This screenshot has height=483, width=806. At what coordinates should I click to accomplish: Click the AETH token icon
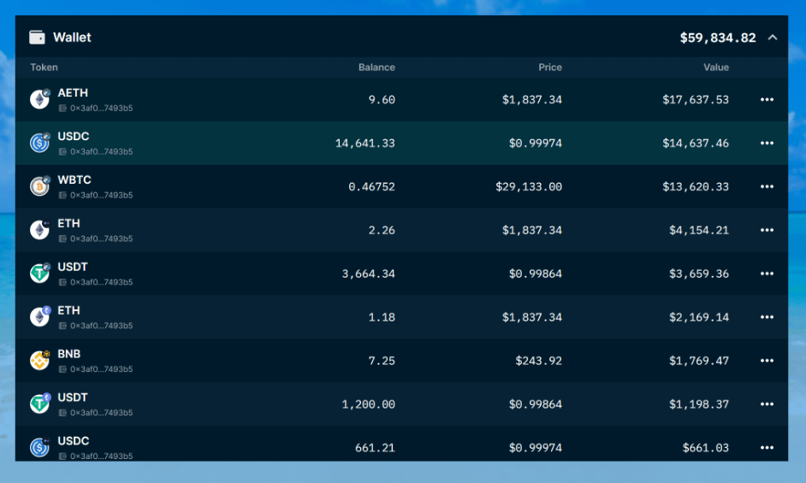39,100
